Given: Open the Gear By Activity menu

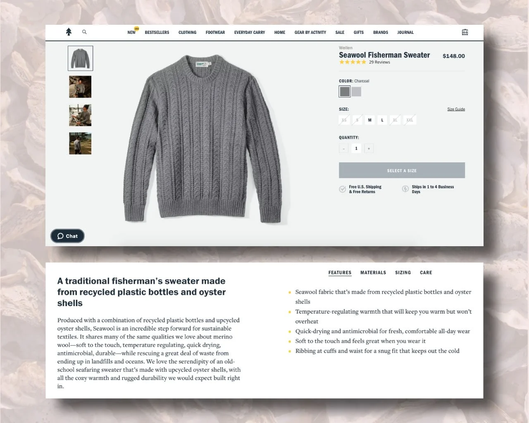Looking at the screenshot, I should point(310,32).
